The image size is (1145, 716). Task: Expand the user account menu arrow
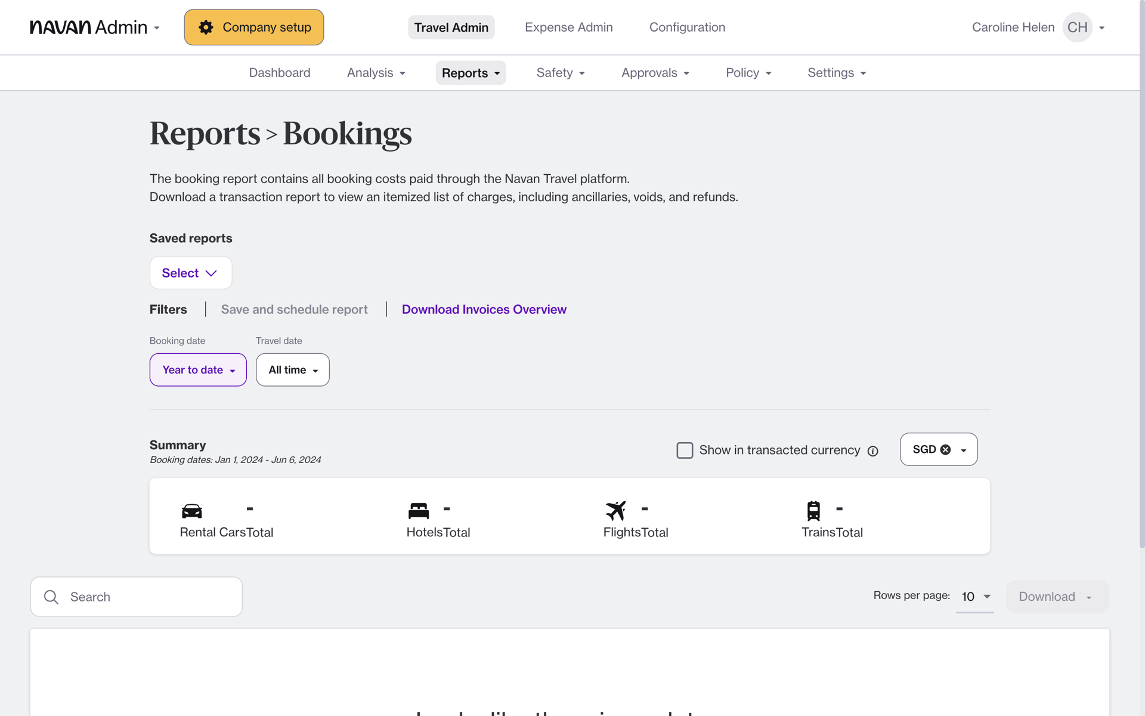click(x=1102, y=28)
